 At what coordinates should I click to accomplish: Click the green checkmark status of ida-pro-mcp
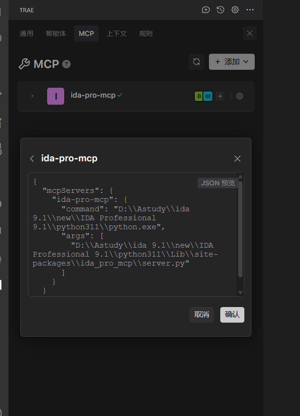tap(120, 95)
